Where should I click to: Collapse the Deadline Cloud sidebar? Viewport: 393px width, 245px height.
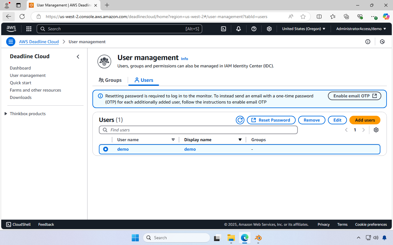tap(78, 56)
